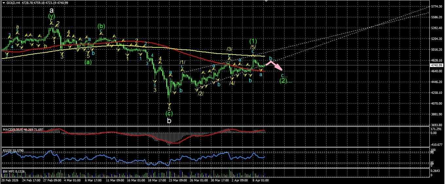
Task: Click the 23 Mar 09:00 time label
Action: pos(179,180)
